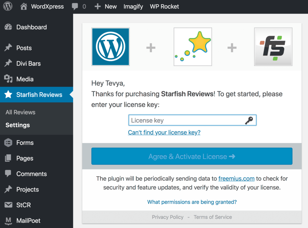This screenshot has height=228, width=308.
Task: Click the pin icon beside Divi Bars
Action: 8,63
